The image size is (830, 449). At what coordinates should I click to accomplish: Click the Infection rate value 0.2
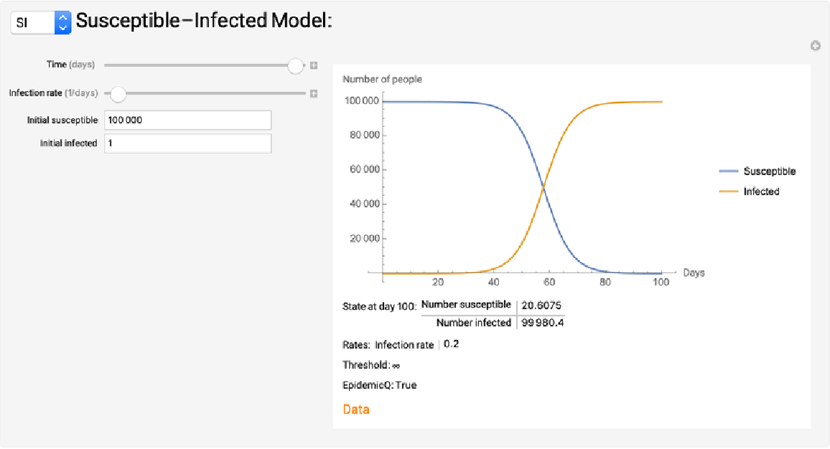point(451,344)
